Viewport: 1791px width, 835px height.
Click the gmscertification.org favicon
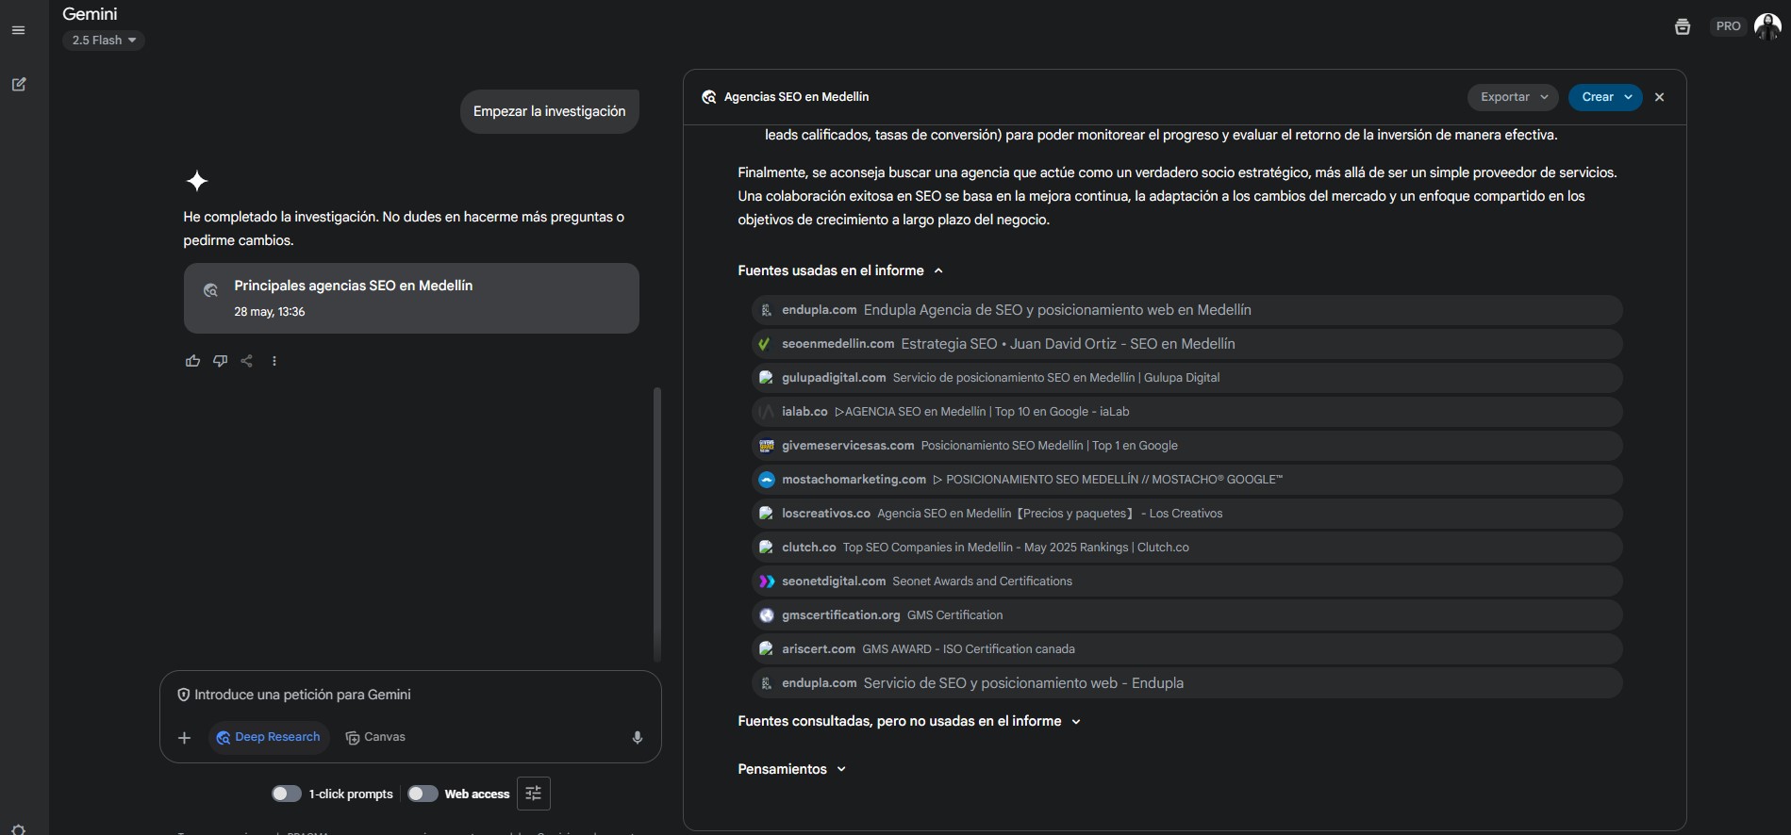click(x=767, y=615)
